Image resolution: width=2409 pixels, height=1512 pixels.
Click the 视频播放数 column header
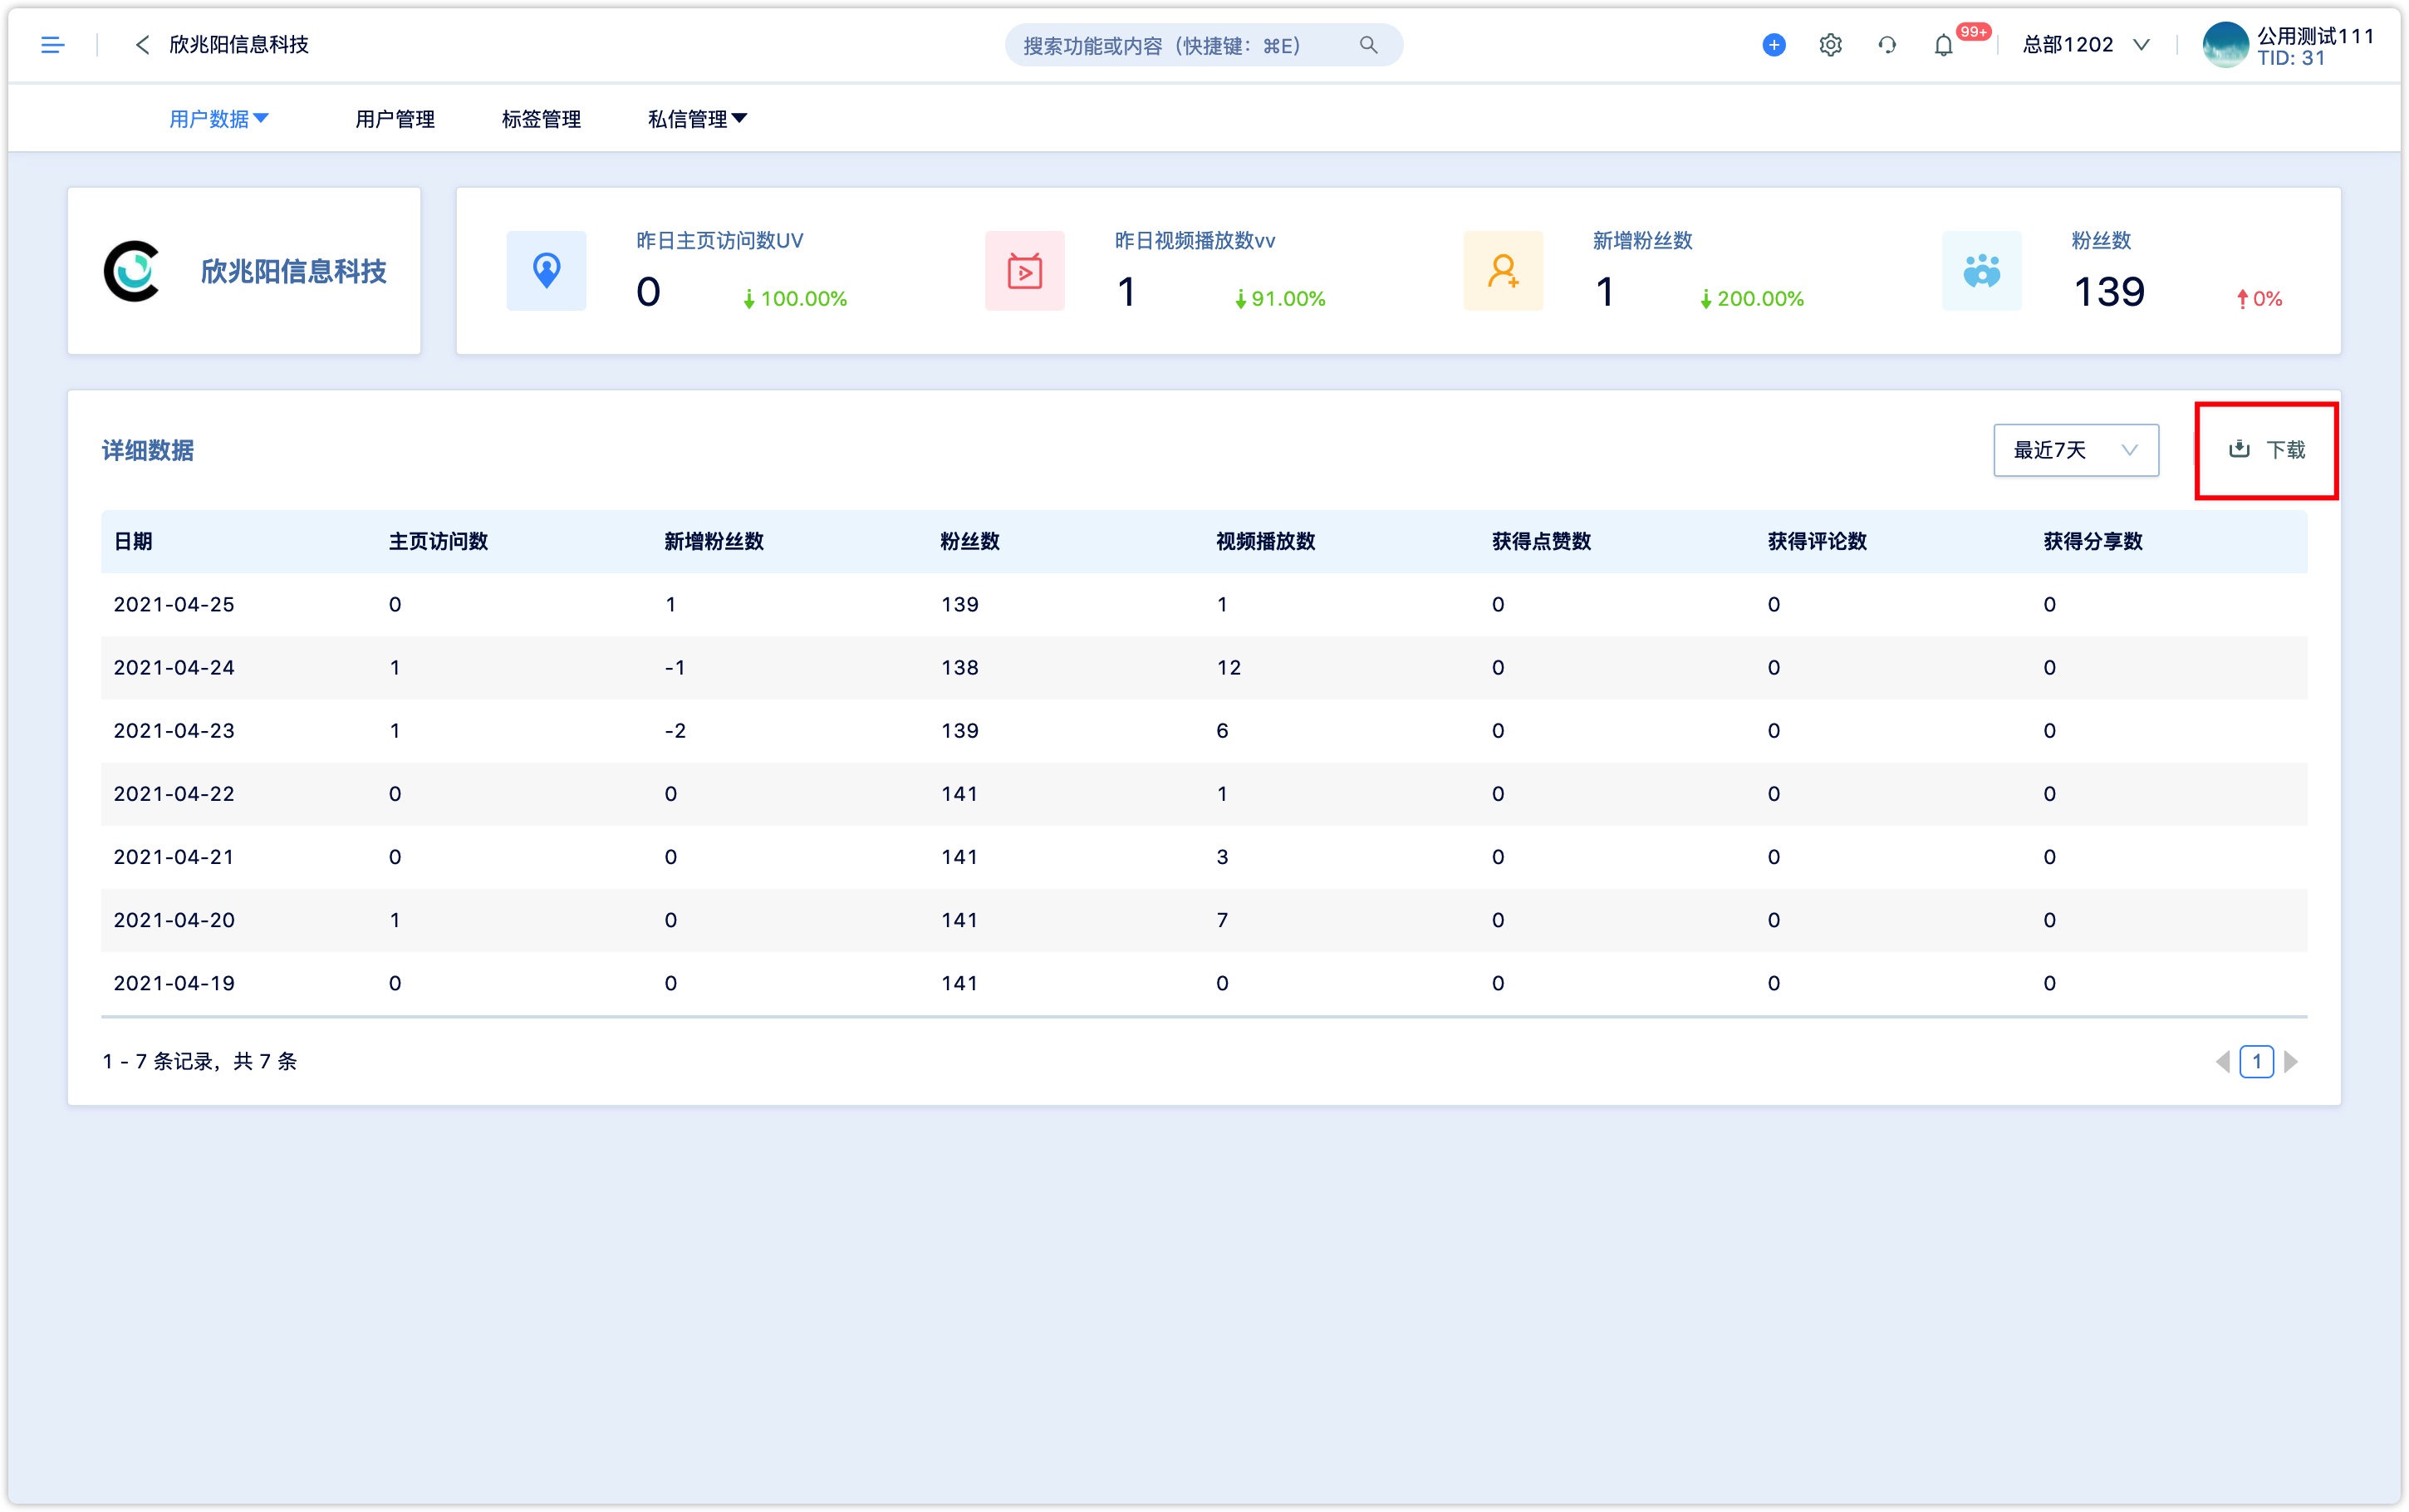pos(1265,541)
